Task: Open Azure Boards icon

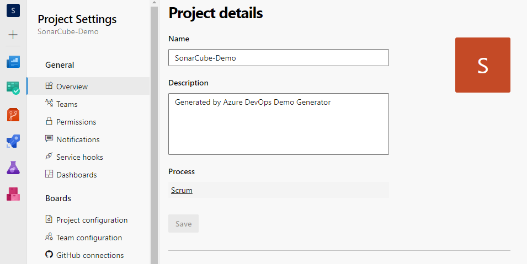Action: (x=13, y=88)
